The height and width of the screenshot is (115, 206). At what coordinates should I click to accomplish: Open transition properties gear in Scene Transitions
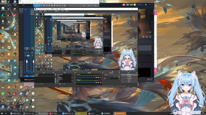point(119,76)
